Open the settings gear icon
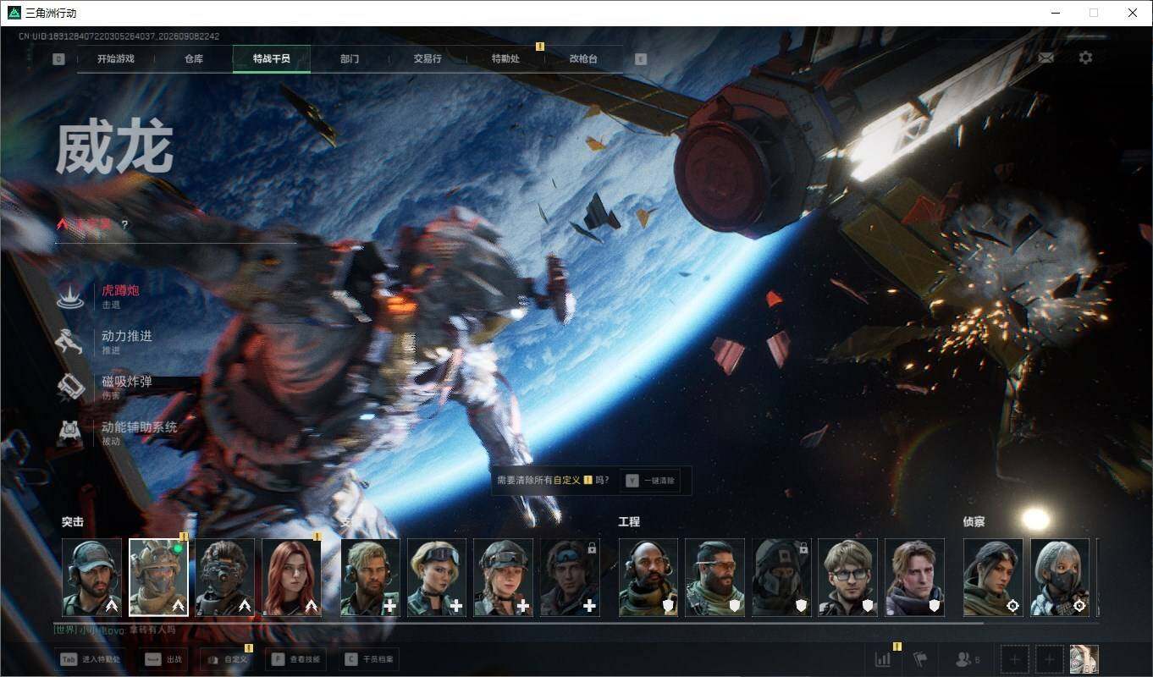 click(x=1085, y=58)
